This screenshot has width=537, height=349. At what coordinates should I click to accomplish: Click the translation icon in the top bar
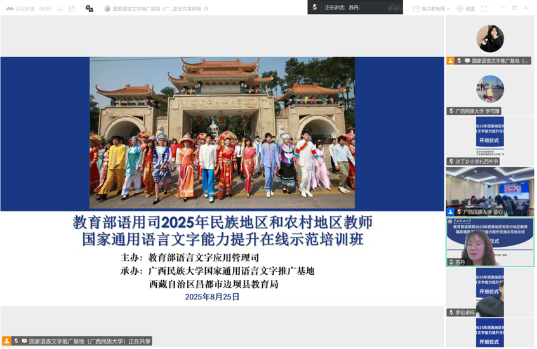(89, 9)
